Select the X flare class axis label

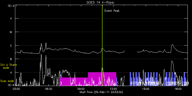click(11, 18)
